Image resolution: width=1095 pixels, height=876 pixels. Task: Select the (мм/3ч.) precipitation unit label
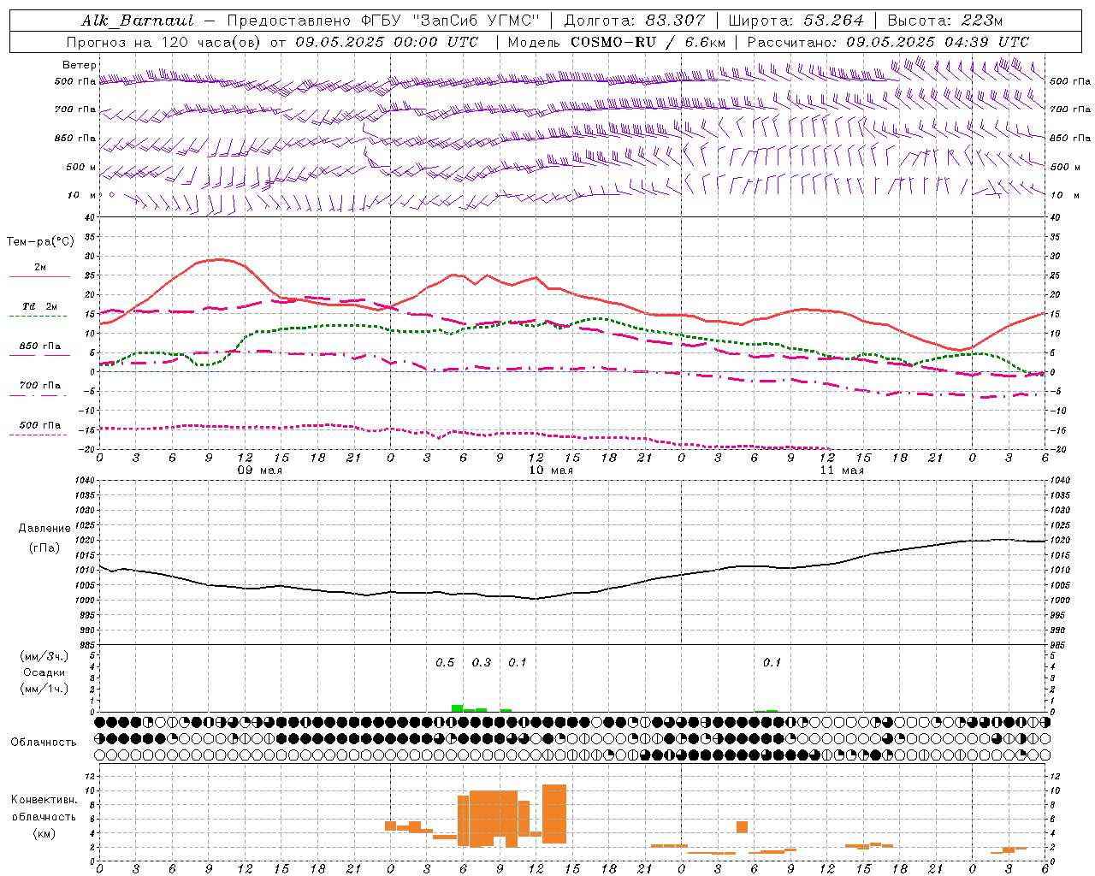click(x=44, y=656)
